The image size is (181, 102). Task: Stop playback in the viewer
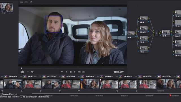tap(71, 72)
